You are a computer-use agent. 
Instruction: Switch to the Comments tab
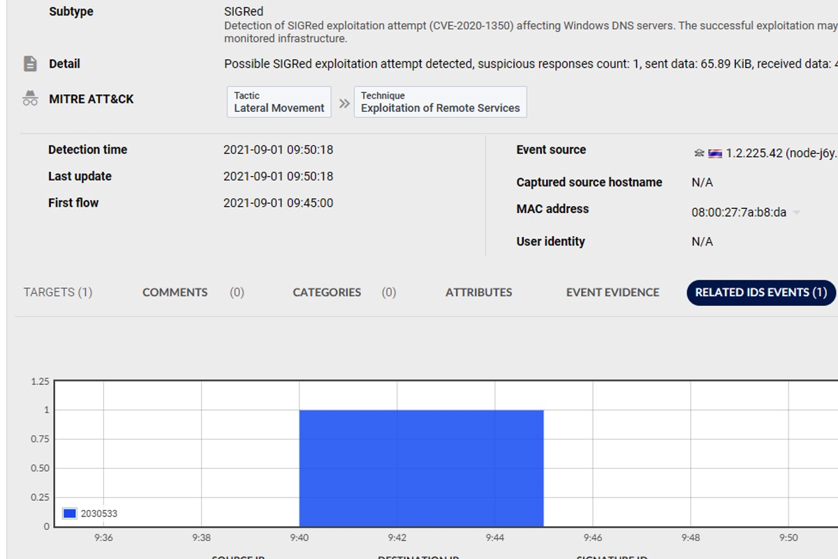[x=175, y=292]
